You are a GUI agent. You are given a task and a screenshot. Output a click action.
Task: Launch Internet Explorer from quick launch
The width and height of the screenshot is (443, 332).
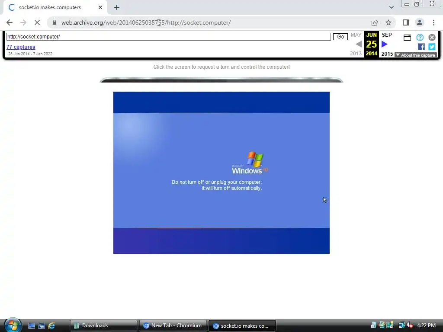tap(51, 326)
